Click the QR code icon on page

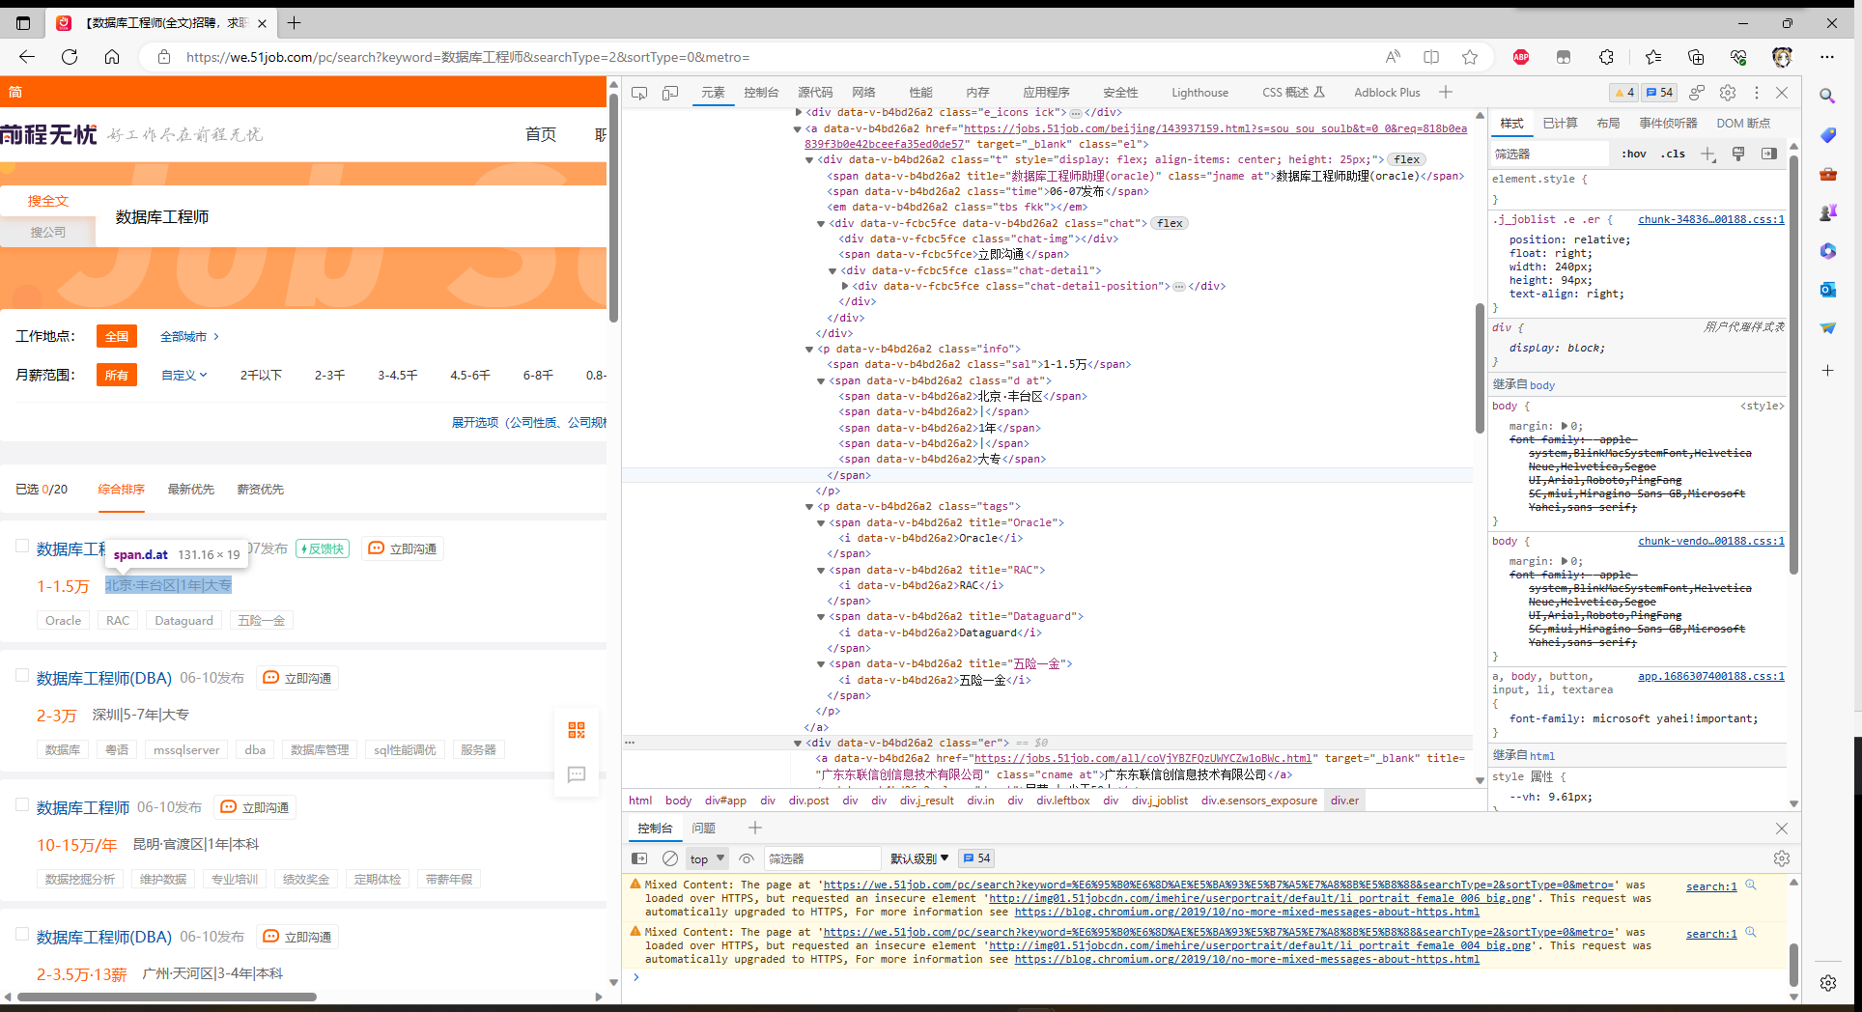tap(577, 730)
